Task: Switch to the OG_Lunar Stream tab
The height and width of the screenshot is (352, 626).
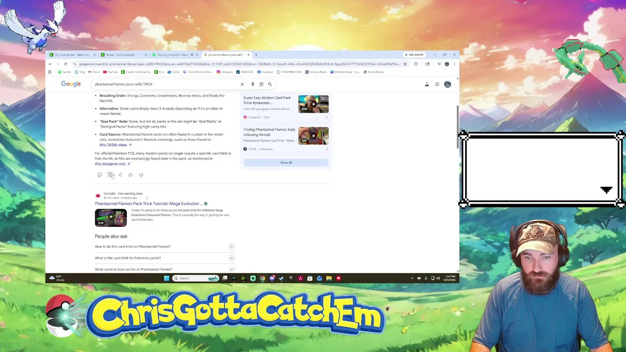Action: pos(72,55)
